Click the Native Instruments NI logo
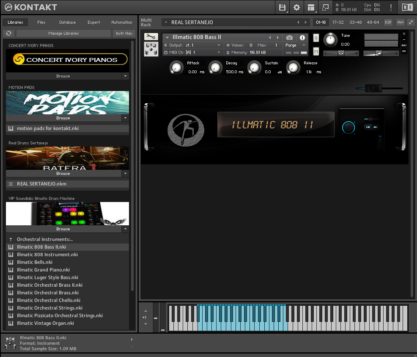417x357 pixels. click(407, 8)
